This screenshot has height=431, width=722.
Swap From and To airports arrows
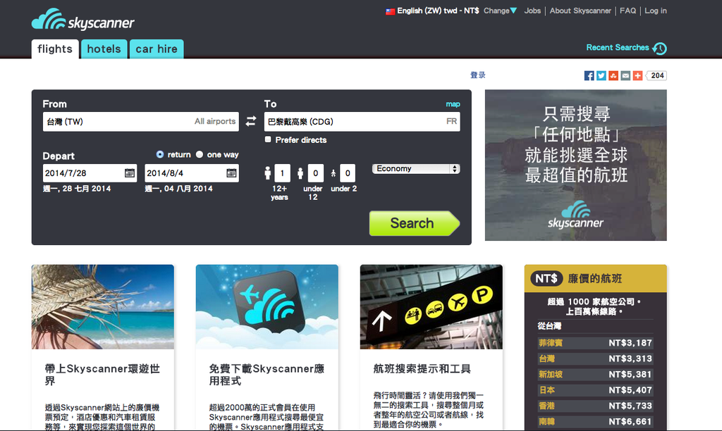point(251,121)
